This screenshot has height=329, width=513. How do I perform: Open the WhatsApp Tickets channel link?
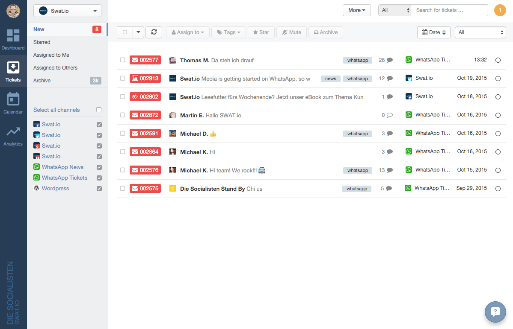[x=64, y=178]
